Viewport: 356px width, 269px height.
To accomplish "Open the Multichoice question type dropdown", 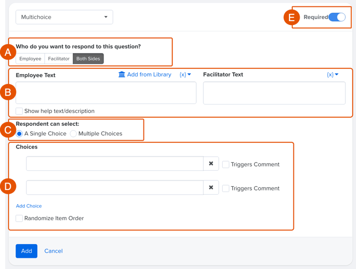I will (x=64, y=17).
